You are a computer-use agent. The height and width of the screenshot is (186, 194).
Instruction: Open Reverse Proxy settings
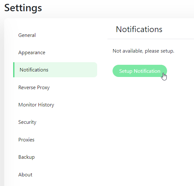pos(34,88)
